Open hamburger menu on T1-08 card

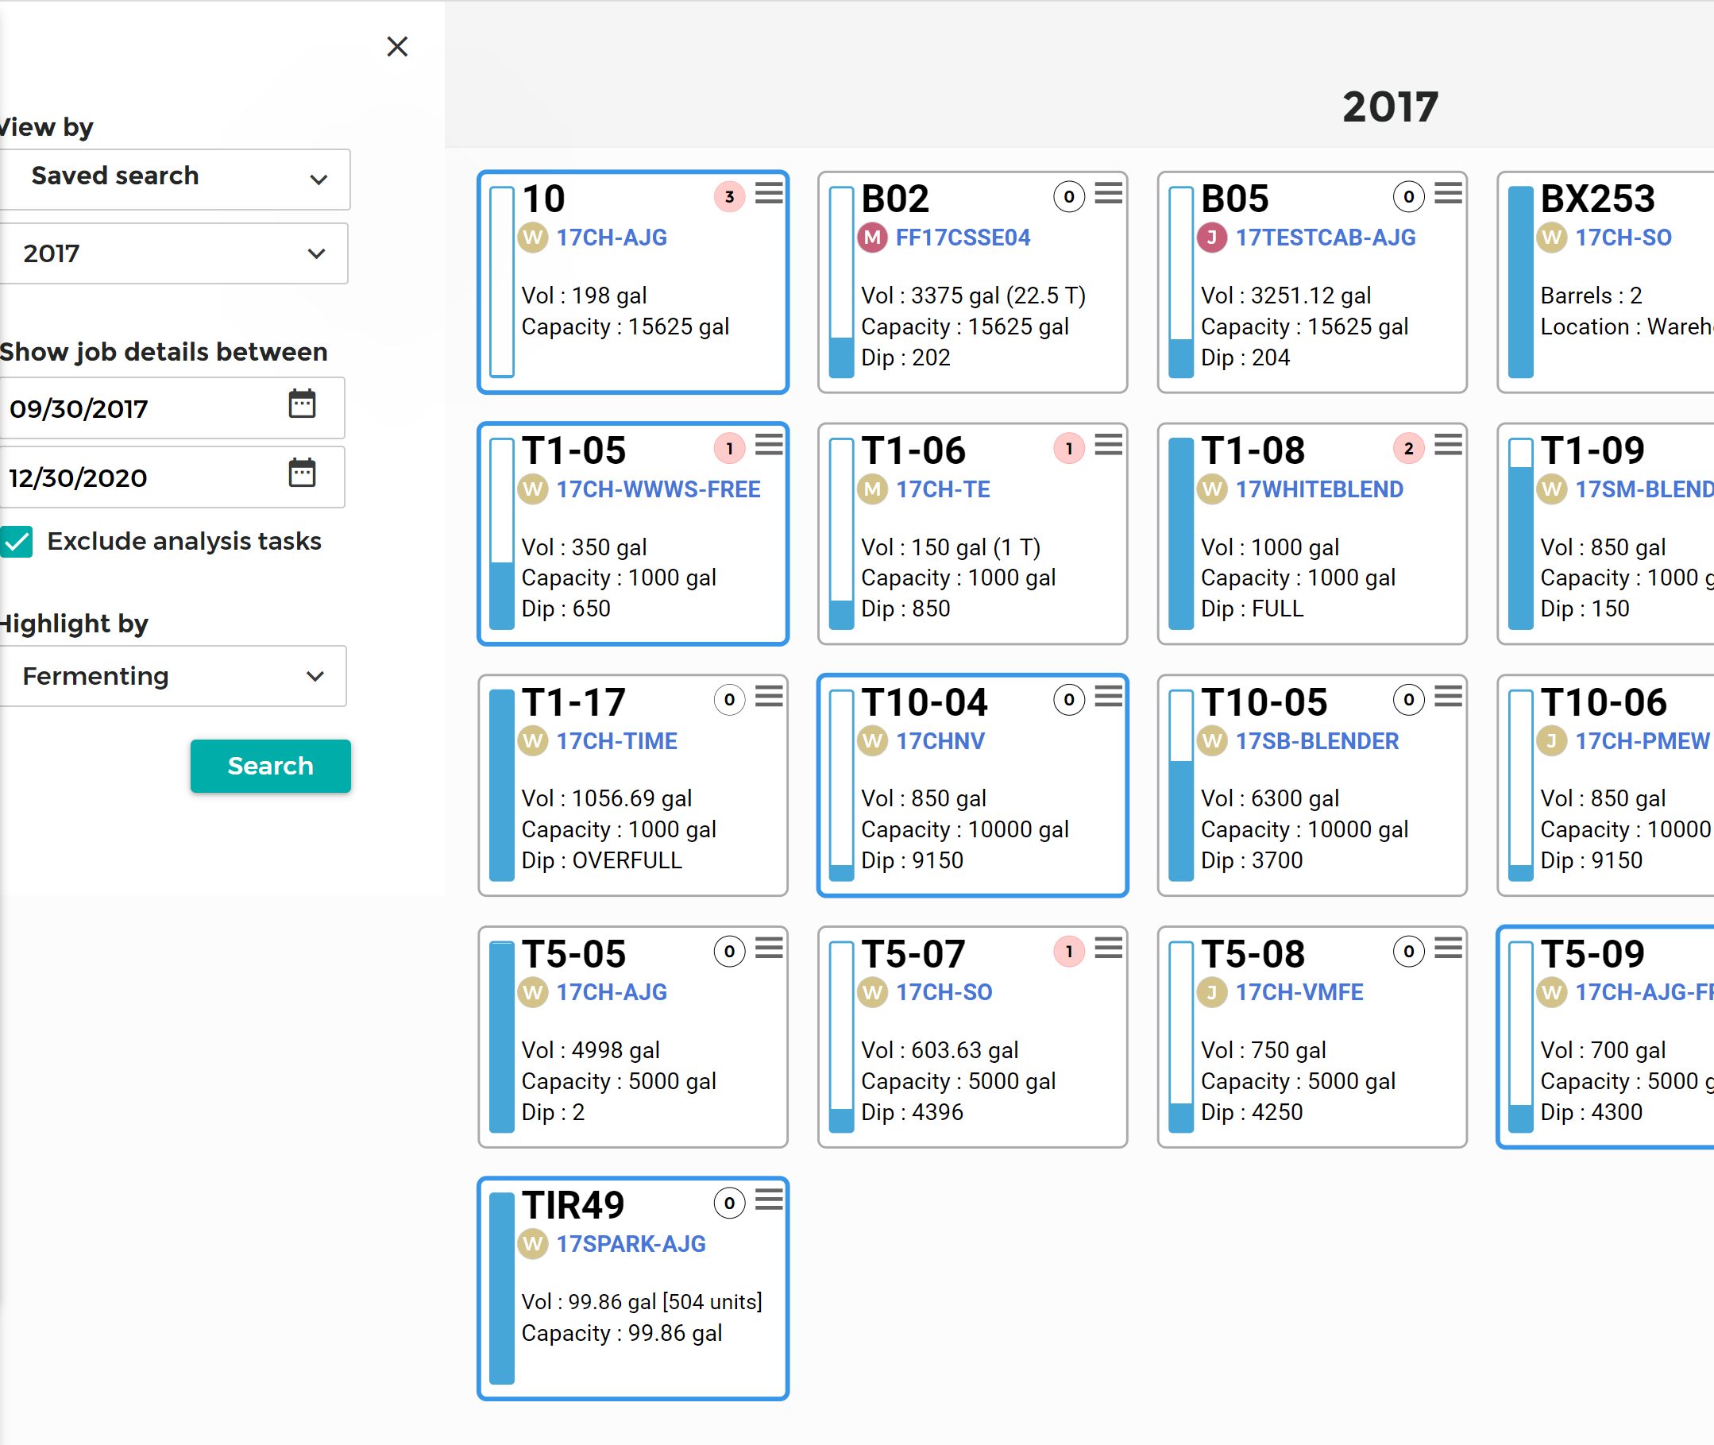(1449, 445)
